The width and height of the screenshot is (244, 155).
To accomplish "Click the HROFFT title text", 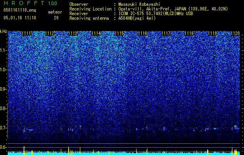I will tap(24, 3).
